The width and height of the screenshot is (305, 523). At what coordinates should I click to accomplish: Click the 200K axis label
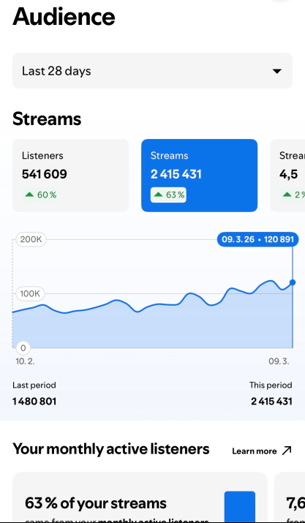point(31,239)
